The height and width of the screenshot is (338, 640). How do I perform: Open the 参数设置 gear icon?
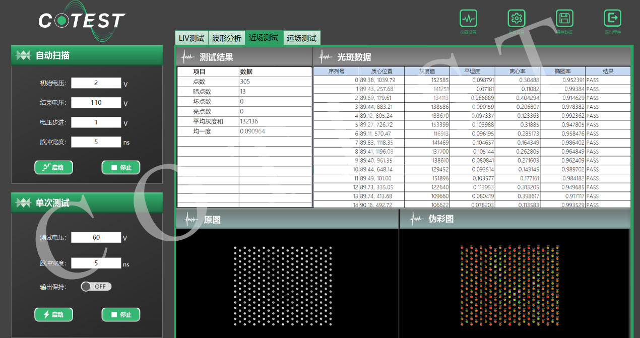[516, 19]
